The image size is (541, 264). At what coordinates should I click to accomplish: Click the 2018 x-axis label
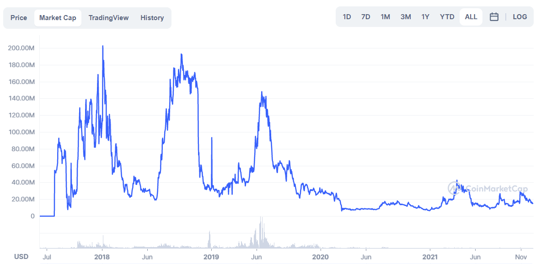(x=102, y=257)
